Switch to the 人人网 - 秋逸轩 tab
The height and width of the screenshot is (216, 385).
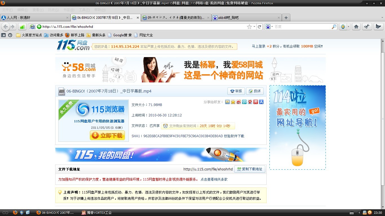pyautogui.click(x=35, y=18)
